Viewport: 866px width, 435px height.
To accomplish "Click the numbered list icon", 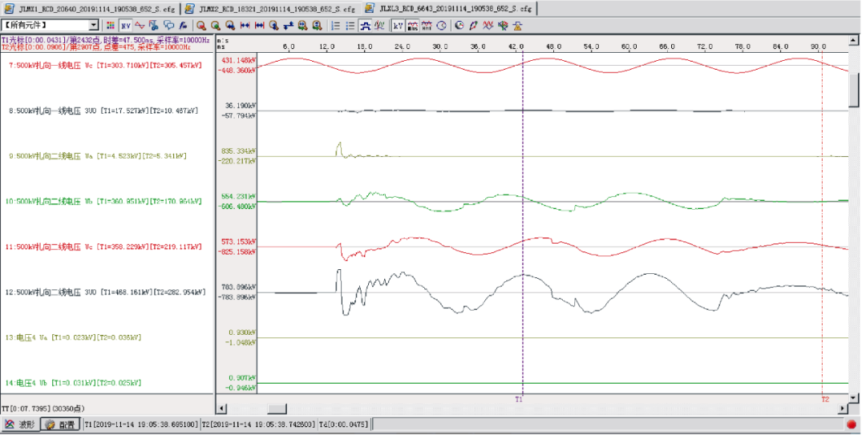I will coord(336,26).
